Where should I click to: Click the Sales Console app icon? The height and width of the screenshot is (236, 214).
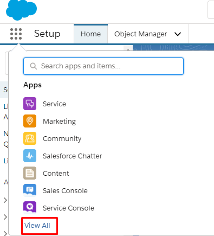coord(30,190)
